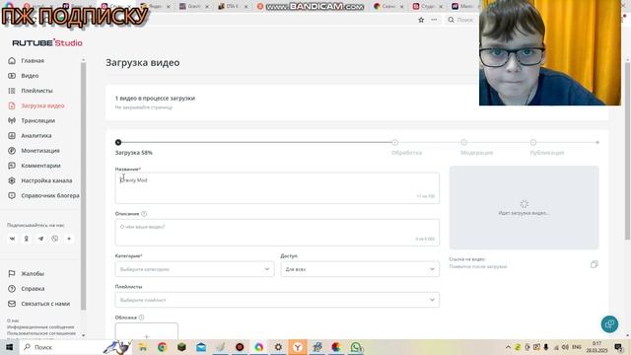Open the taskbar clock and date

[x=596, y=347]
